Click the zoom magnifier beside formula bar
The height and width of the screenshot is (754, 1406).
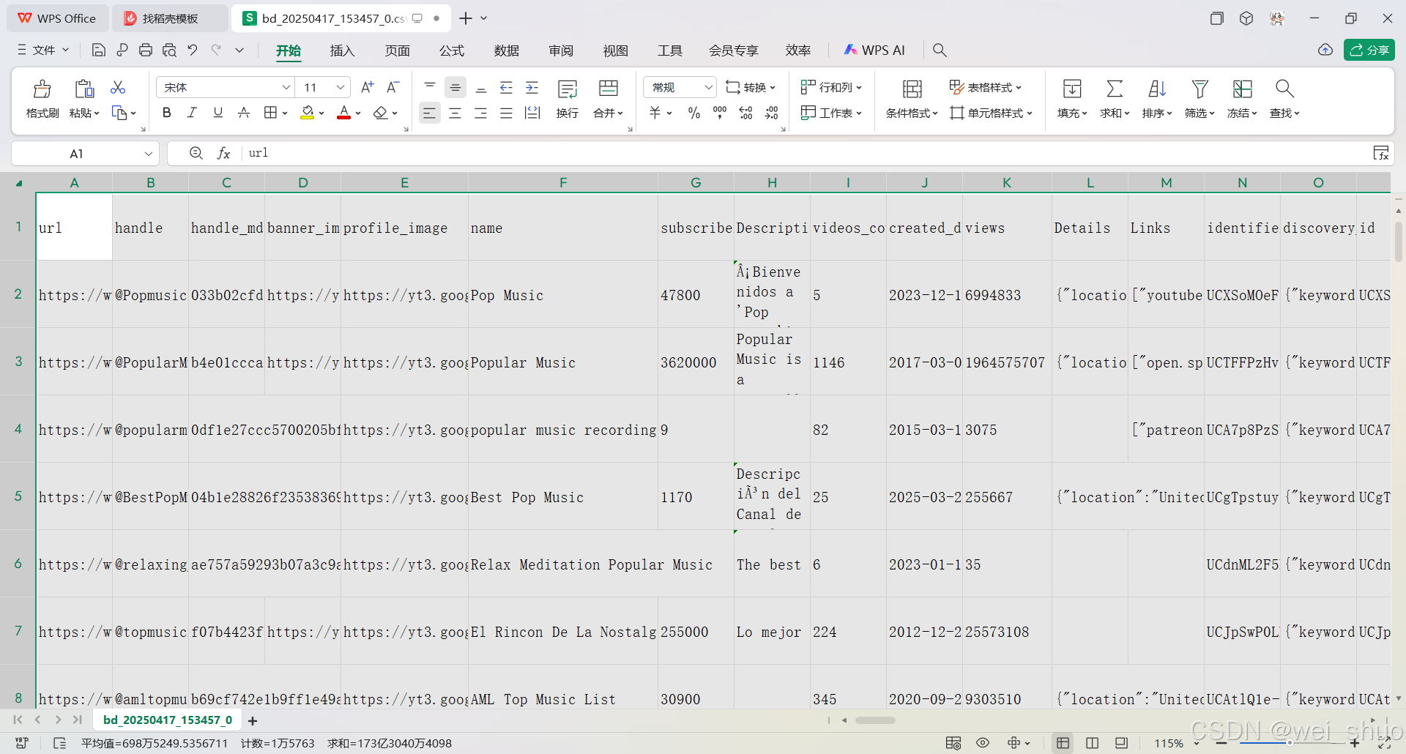[x=196, y=153]
